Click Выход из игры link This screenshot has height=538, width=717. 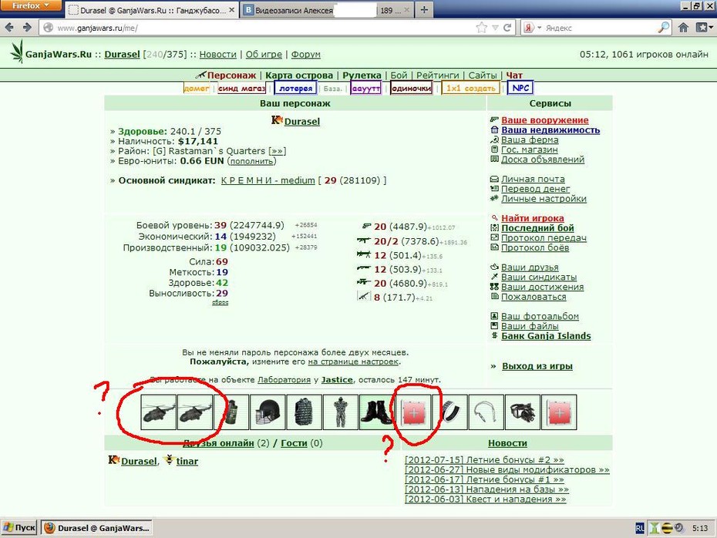(x=537, y=366)
